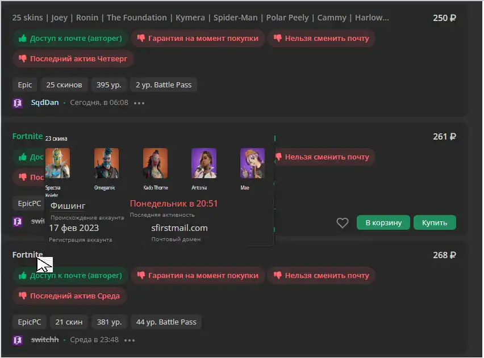Screen dimensions: 484x358
Task: Click the 268 ₽ listing's Нельзя сменить почту tag
Action: pos(322,275)
